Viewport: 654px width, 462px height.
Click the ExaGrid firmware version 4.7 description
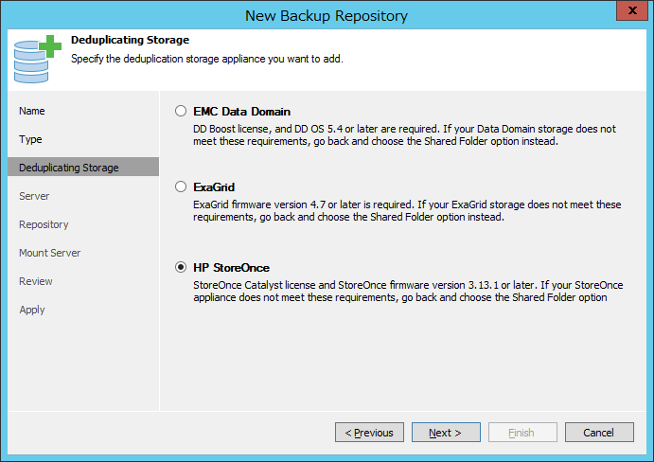click(x=407, y=211)
